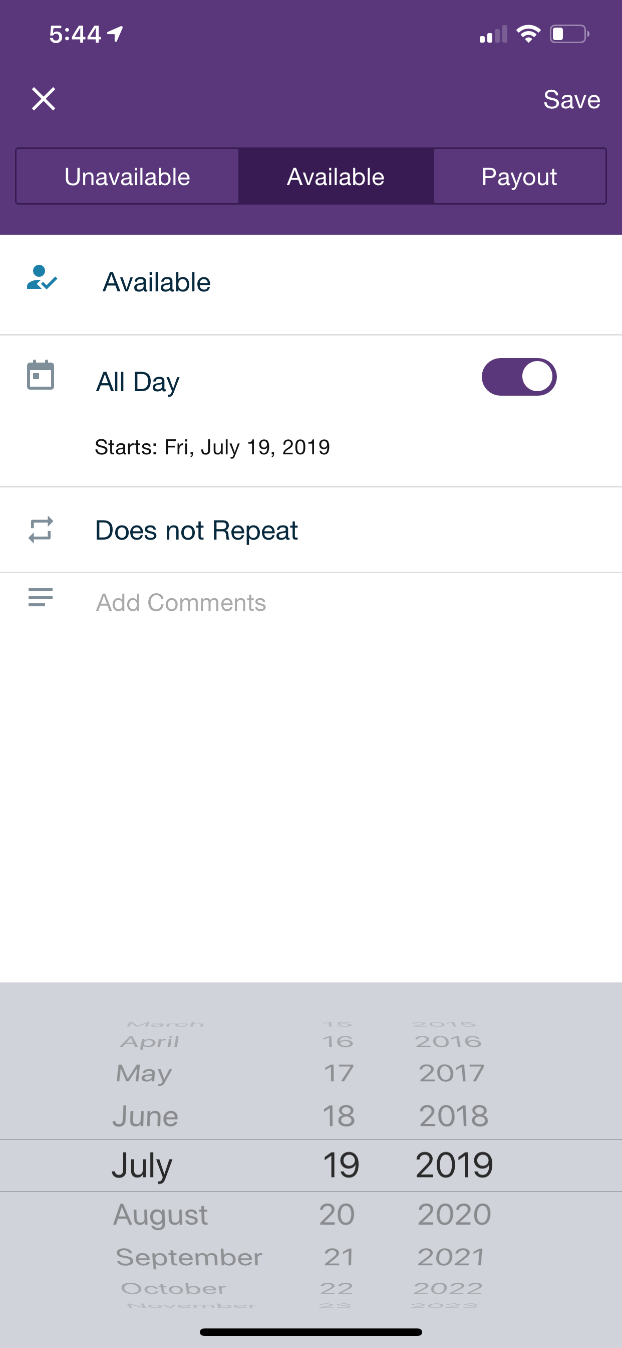Select 2020 in the year wheel
Viewport: 622px width, 1348px height.
(x=454, y=1215)
